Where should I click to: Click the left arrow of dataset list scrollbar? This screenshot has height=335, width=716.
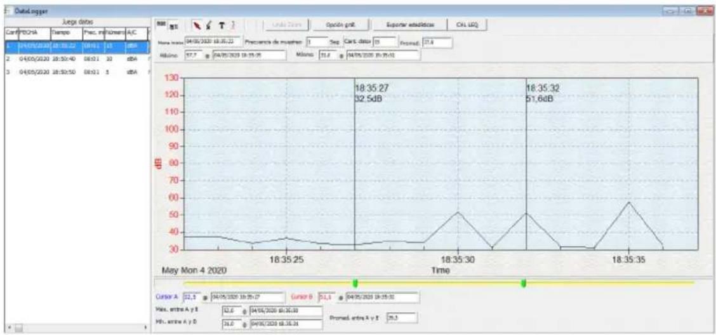click(8, 327)
